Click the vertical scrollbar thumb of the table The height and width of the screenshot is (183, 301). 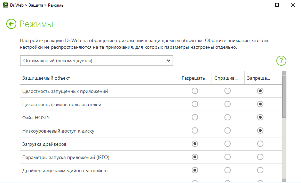coord(284,96)
